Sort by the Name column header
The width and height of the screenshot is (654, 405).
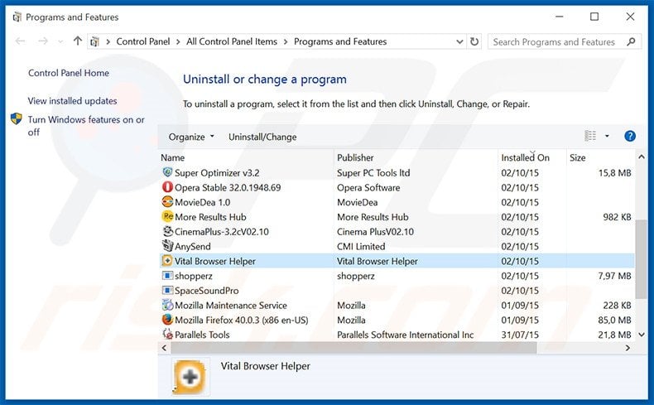click(246, 157)
